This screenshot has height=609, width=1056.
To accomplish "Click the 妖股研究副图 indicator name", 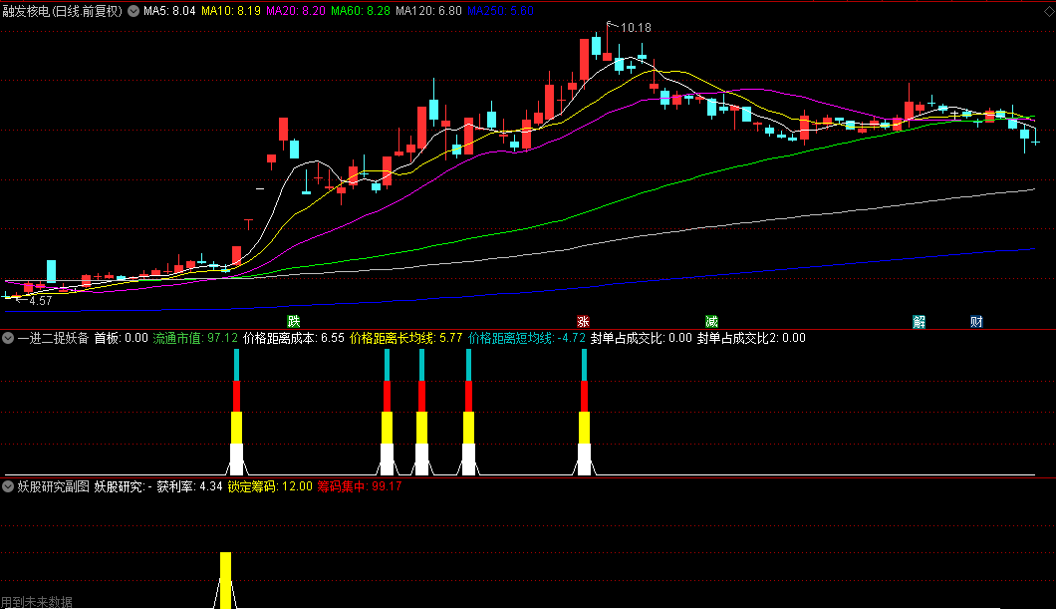I will 53,486.
